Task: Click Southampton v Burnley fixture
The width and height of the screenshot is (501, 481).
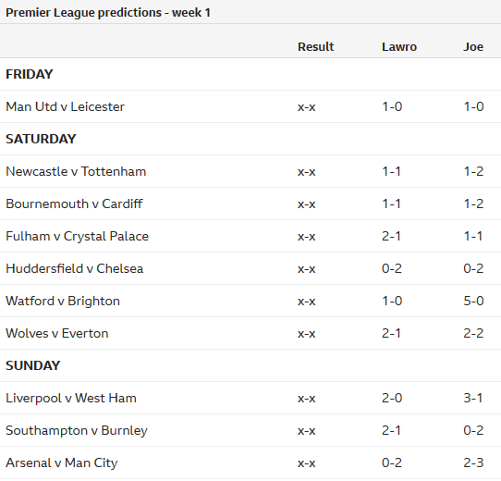Action: coord(77,430)
